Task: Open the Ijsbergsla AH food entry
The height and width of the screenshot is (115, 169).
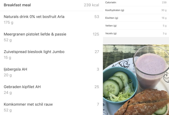Action: pyautogui.click(x=51, y=72)
